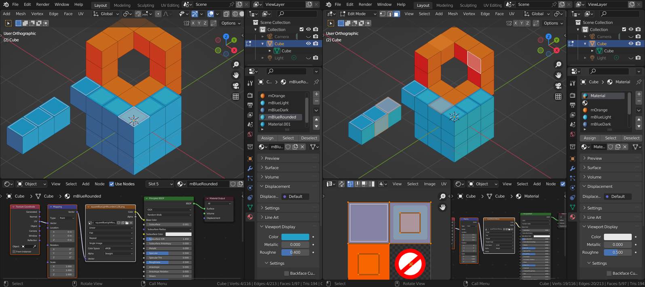Toggle Collection exclude checkbox in right outliner
The width and height of the screenshot is (645, 287).
tap(624, 29)
